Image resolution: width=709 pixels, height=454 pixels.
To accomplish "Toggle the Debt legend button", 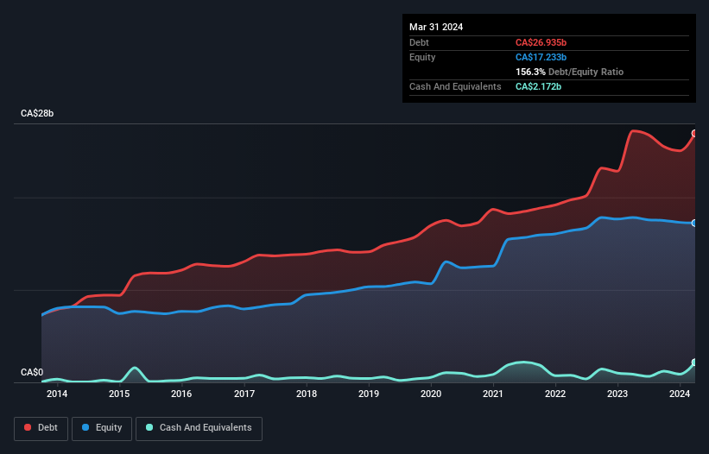I will click(41, 428).
